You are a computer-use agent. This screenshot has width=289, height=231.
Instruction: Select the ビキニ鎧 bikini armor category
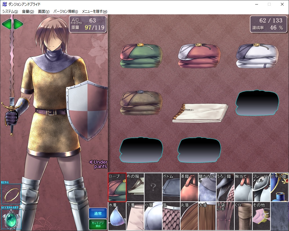click(x=279, y=187)
